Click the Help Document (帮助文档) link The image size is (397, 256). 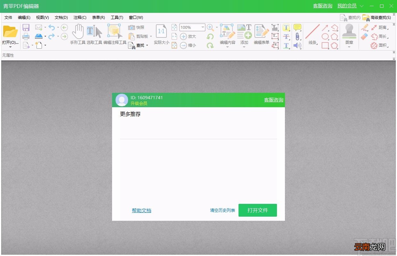pos(142,211)
